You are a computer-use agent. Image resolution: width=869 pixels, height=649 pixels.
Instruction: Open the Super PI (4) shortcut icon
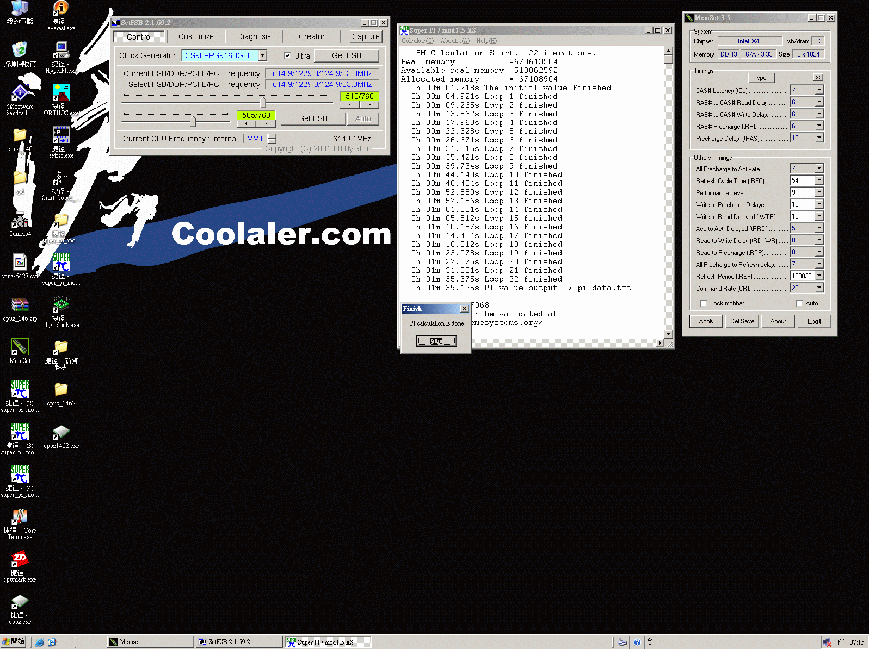[x=20, y=481]
